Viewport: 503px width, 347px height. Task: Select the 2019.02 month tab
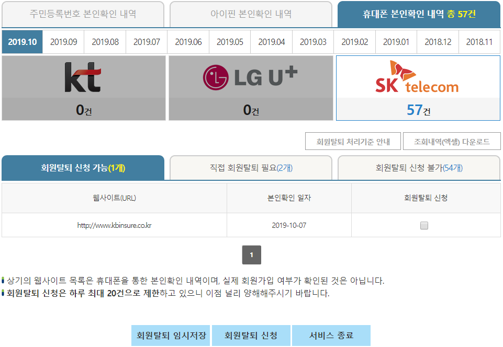click(x=354, y=42)
